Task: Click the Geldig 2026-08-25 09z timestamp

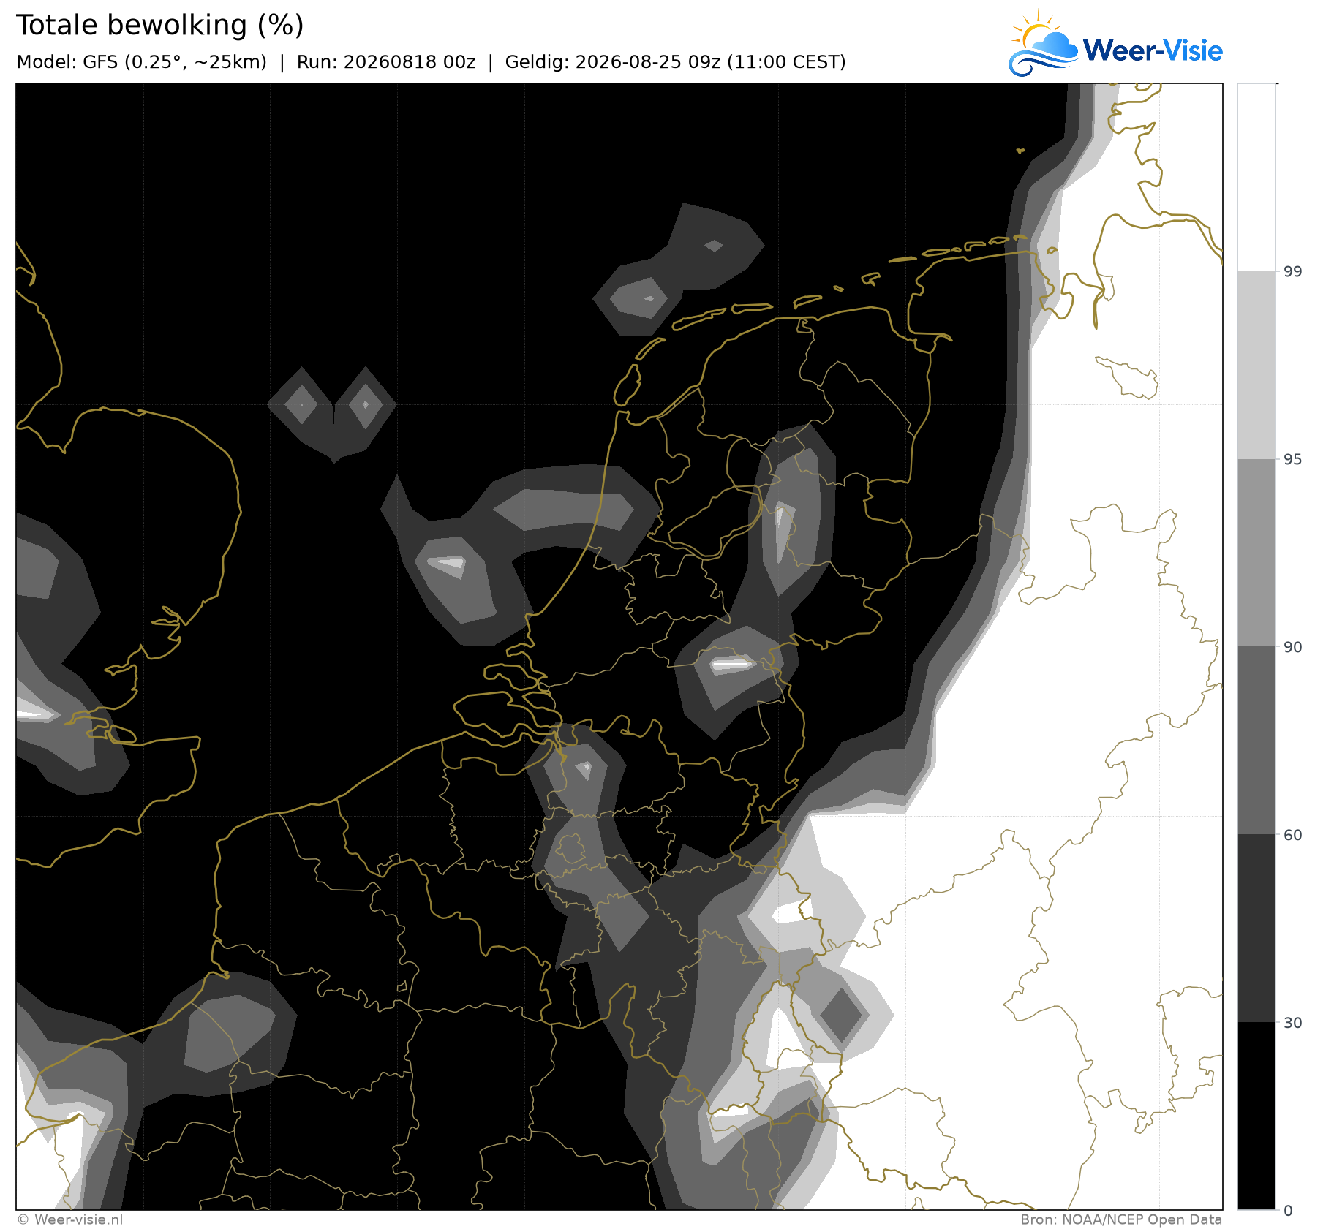Action: [676, 62]
